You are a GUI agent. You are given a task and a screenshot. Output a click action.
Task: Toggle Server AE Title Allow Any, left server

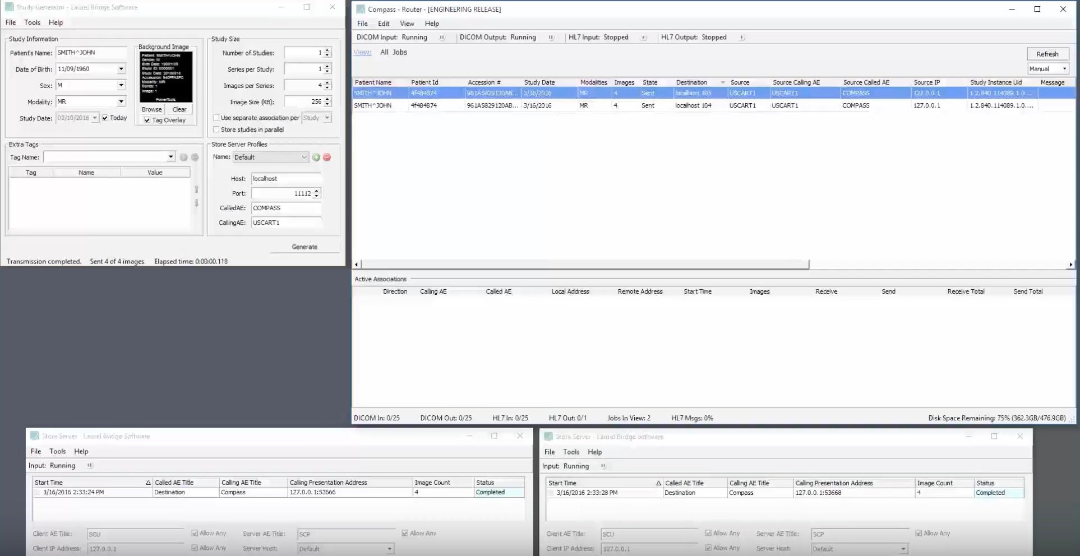point(405,533)
